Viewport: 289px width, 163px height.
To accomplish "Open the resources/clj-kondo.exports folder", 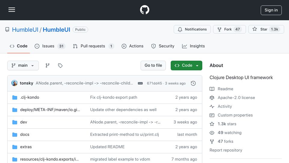I will click(x=49, y=159).
